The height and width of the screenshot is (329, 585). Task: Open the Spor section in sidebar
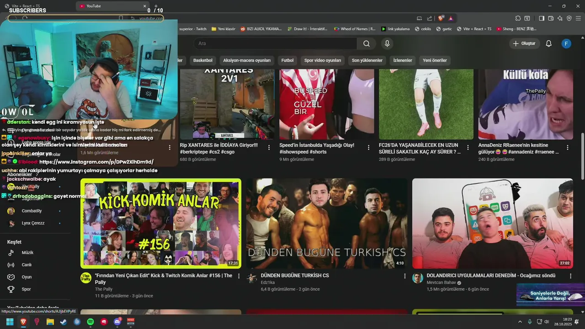tap(26, 289)
